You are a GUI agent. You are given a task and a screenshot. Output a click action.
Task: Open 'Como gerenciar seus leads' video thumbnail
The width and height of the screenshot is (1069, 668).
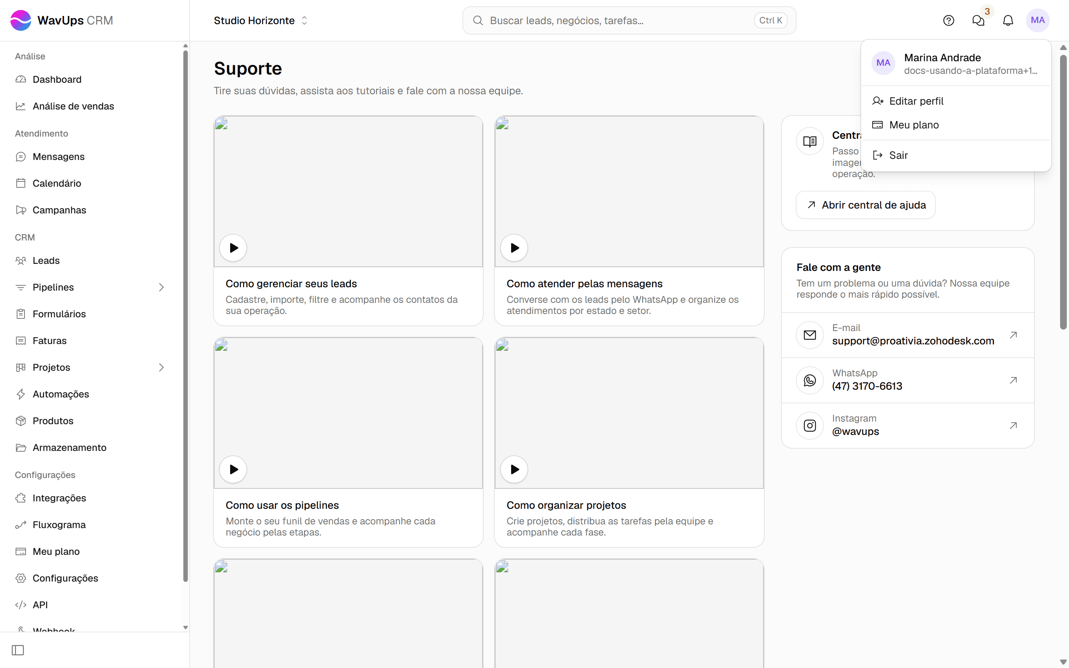348,191
